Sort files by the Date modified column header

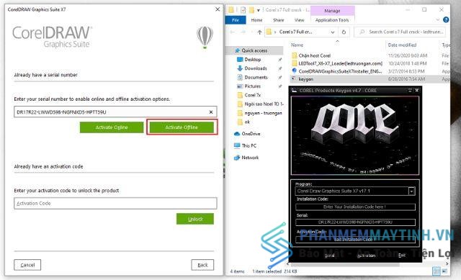point(402,45)
